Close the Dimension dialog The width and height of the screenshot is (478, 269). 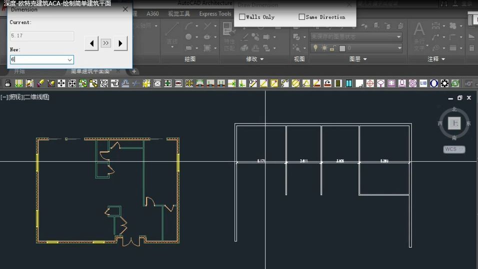pyautogui.click(x=125, y=10)
